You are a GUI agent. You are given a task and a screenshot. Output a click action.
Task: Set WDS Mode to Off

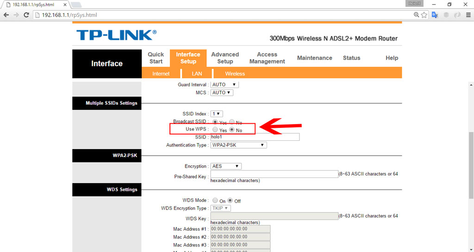(x=230, y=200)
